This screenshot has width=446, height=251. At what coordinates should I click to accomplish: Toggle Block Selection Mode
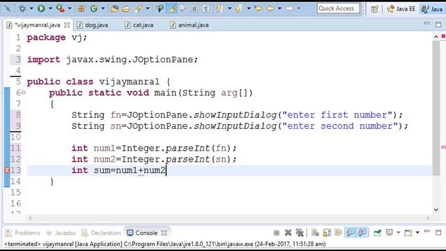tap(194, 9)
